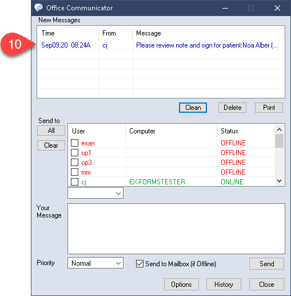Click the Computer column header
The width and height of the screenshot is (291, 296).
click(x=172, y=131)
